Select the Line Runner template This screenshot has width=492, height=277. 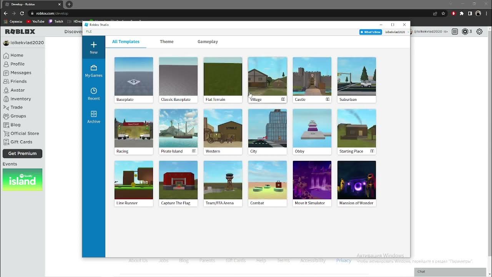click(x=134, y=184)
